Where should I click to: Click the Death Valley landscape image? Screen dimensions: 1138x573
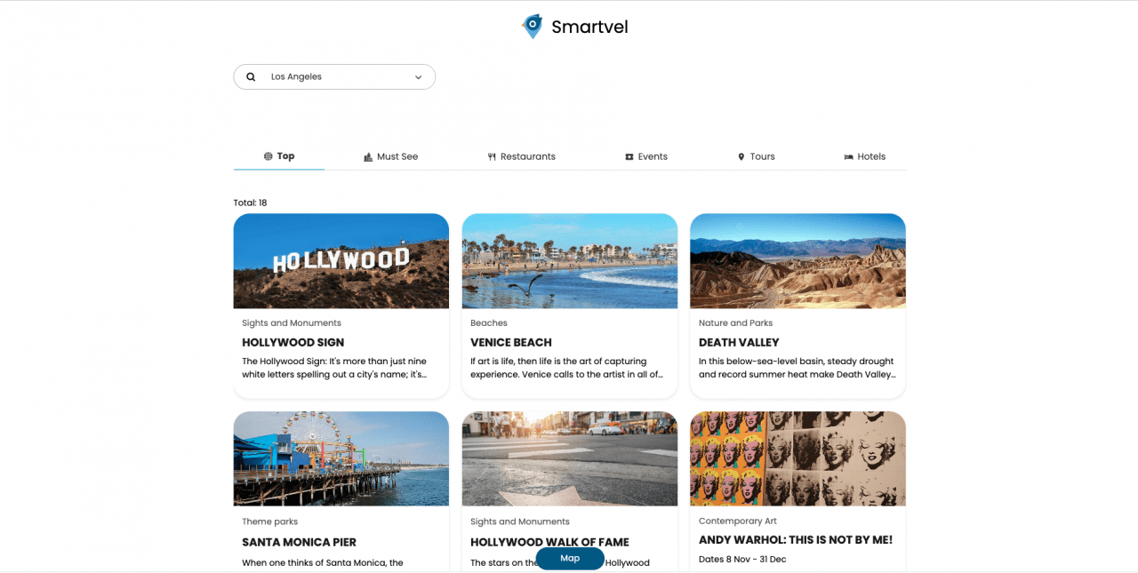coord(797,260)
